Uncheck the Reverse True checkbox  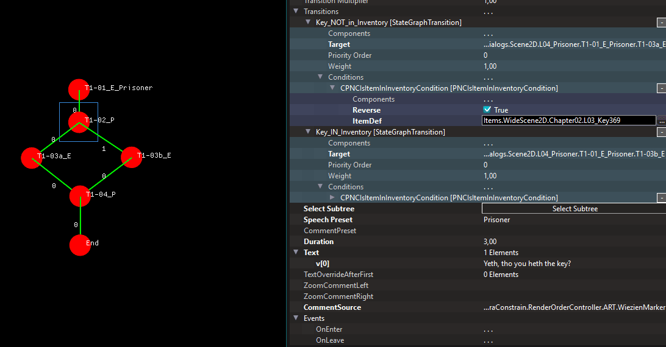(x=487, y=110)
